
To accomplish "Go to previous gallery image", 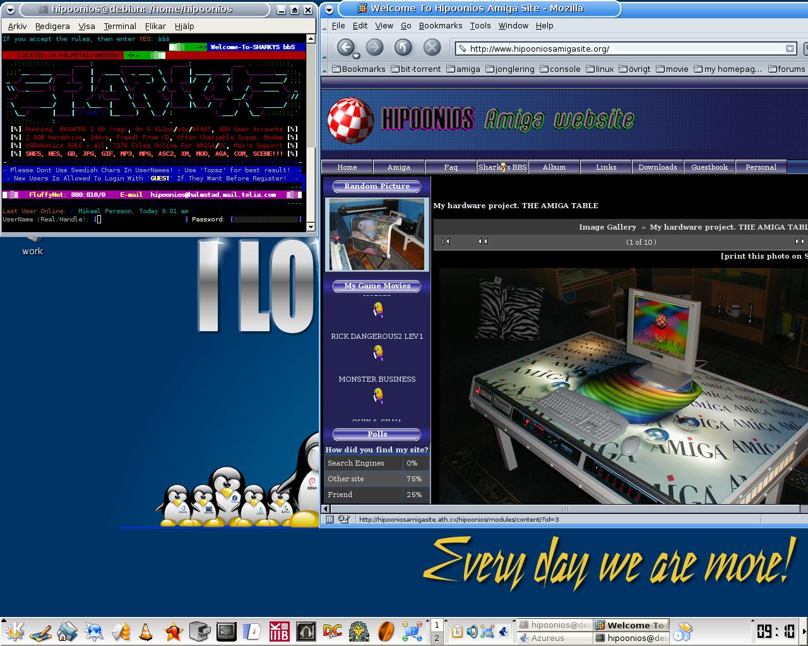I will coord(483,242).
